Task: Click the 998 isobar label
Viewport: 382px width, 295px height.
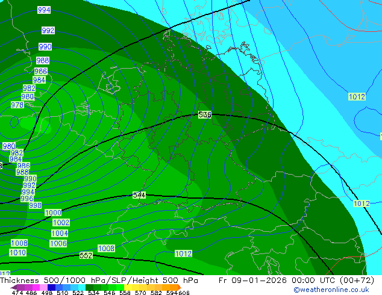Action: (35, 205)
